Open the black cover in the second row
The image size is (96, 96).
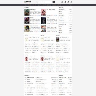click(43, 21)
